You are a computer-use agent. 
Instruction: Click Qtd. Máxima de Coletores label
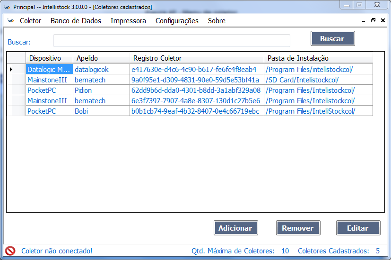click(233, 251)
